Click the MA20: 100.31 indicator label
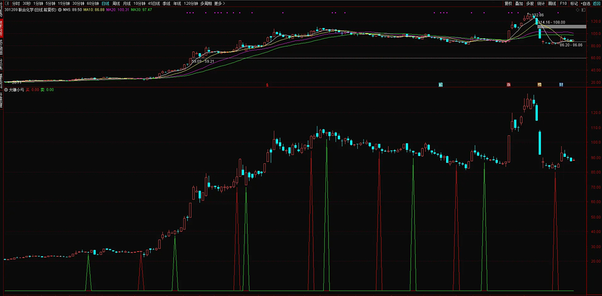Screen dimensions: 602x296 pyautogui.click(x=117, y=10)
